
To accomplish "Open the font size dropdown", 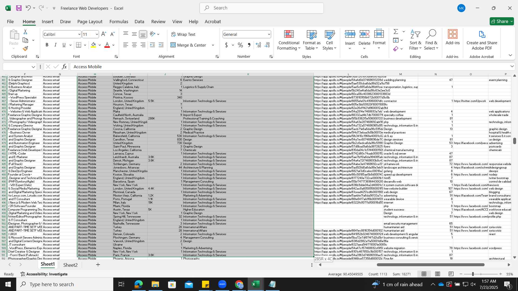I will [x=97, y=34].
